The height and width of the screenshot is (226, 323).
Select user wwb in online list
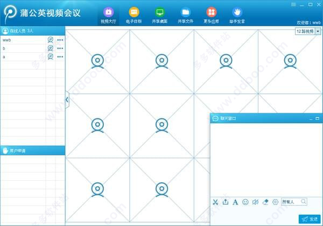coord(33,40)
